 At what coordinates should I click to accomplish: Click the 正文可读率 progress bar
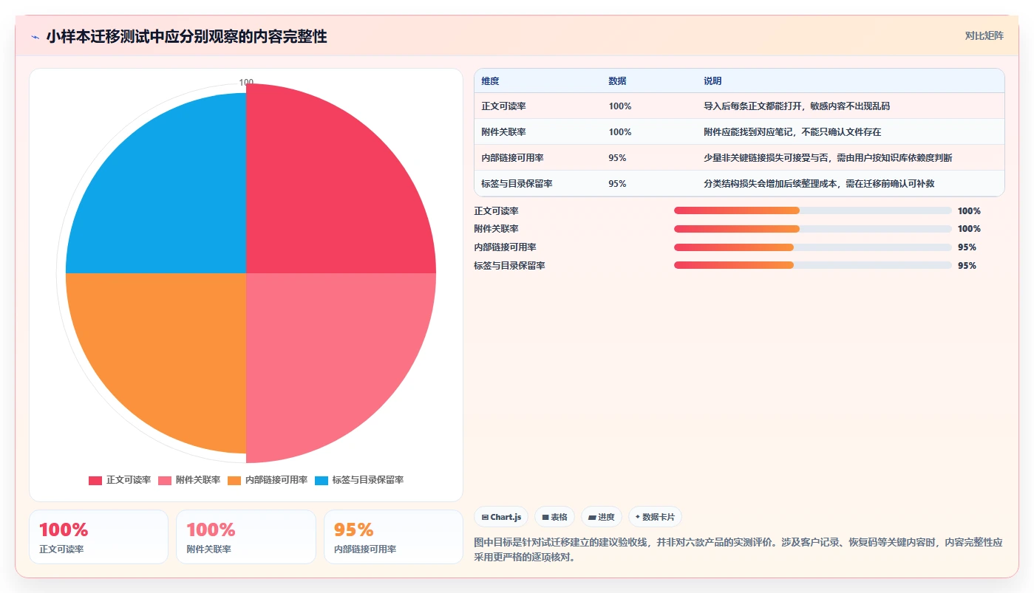[x=813, y=210]
